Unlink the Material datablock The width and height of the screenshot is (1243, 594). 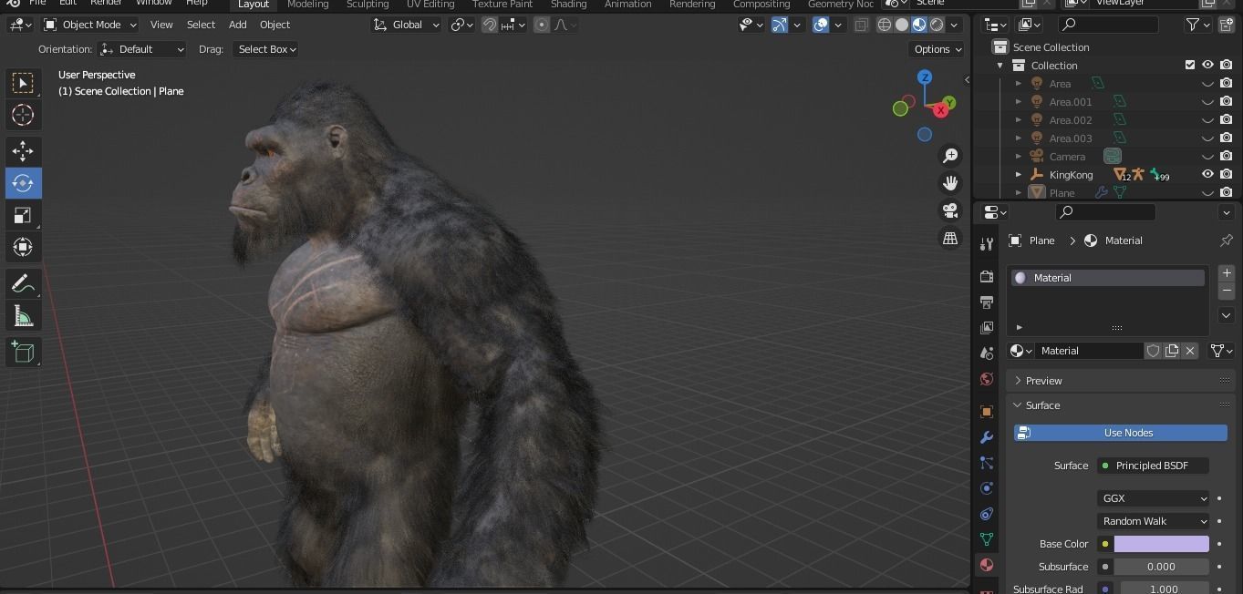tap(1190, 351)
